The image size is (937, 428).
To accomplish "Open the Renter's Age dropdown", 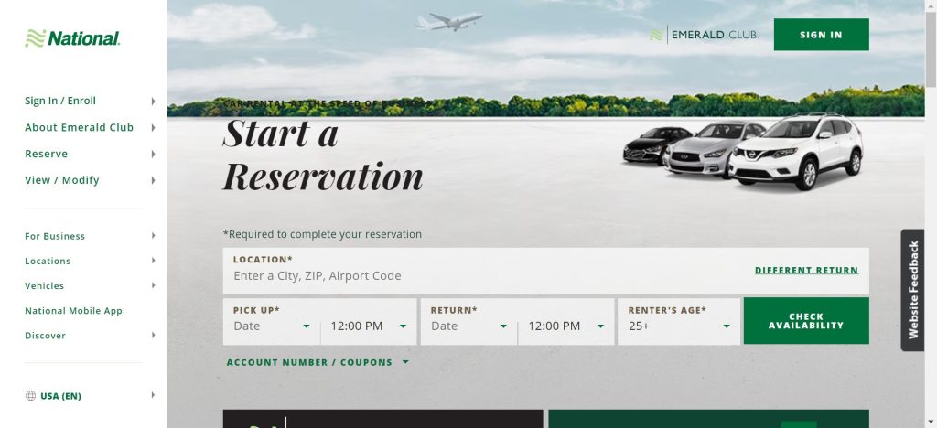I will [678, 326].
